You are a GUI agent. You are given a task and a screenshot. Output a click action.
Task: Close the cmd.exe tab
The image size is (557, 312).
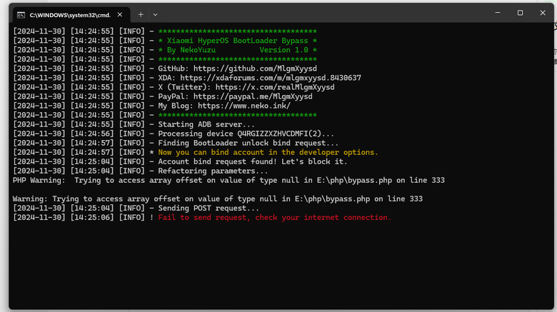[x=120, y=15]
